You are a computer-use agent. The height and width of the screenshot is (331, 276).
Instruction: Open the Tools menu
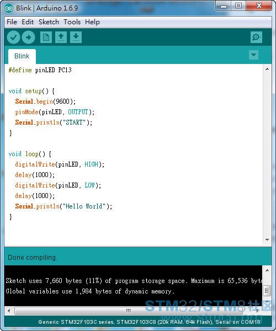(72, 22)
